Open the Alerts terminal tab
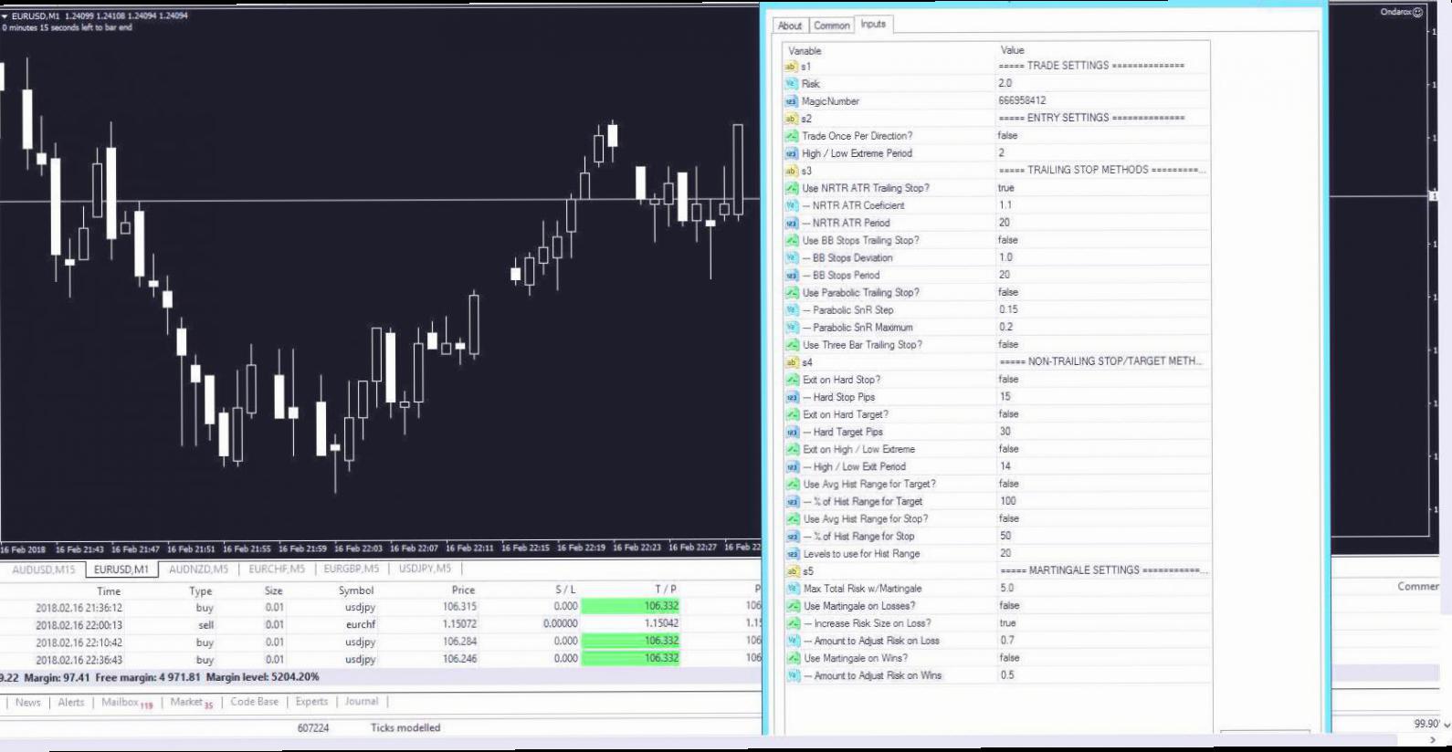This screenshot has width=1452, height=752. [x=71, y=702]
